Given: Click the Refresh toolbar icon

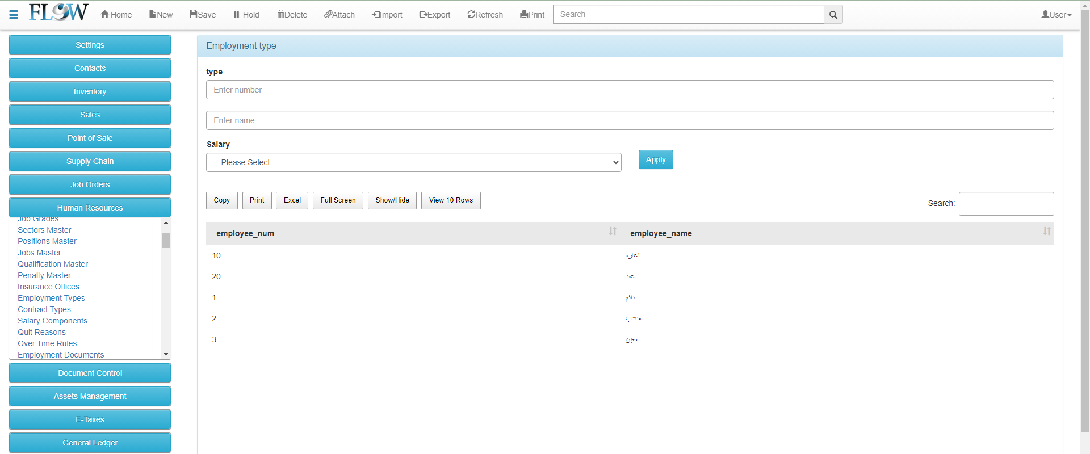Looking at the screenshot, I should tap(471, 15).
